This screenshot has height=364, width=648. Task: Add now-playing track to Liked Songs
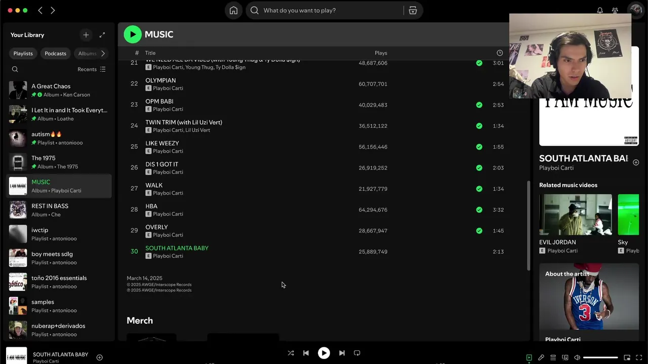100,357
